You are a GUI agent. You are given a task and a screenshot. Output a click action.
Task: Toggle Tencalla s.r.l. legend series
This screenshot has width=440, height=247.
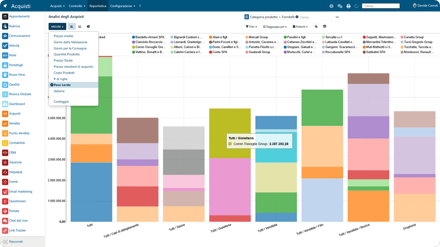click(x=332, y=37)
